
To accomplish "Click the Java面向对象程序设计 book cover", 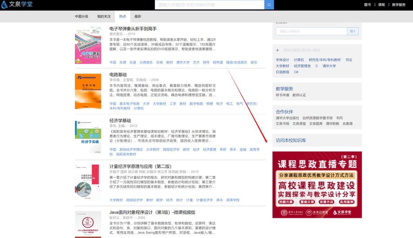I will (88, 224).
